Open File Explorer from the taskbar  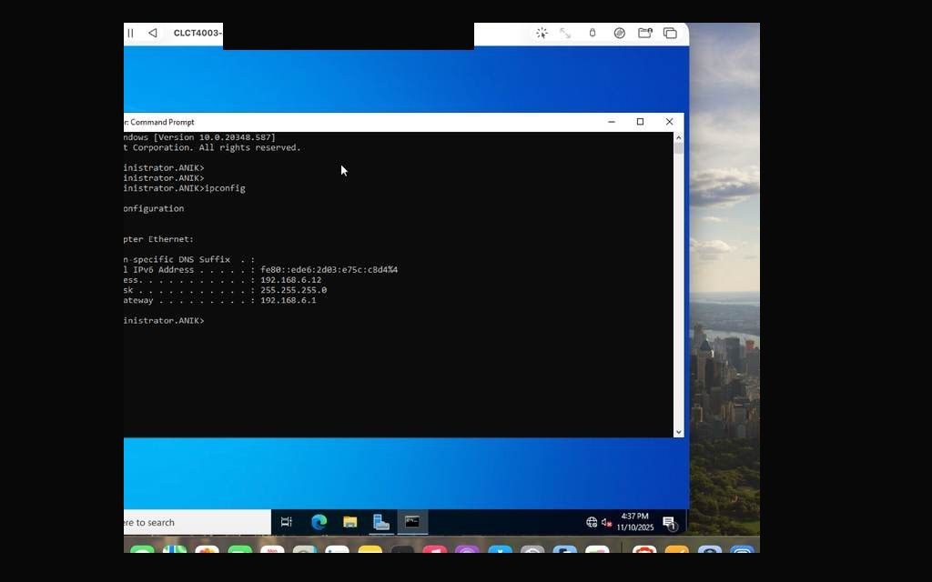click(350, 523)
